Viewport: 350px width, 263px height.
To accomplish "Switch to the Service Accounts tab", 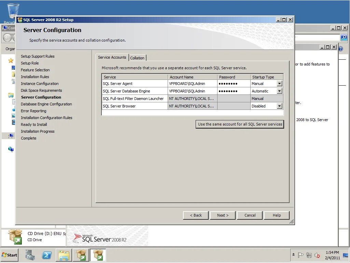I will (112, 57).
